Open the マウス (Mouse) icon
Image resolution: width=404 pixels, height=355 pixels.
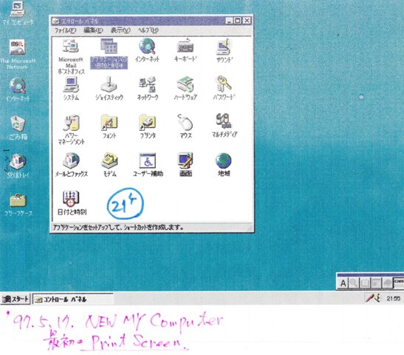point(185,122)
